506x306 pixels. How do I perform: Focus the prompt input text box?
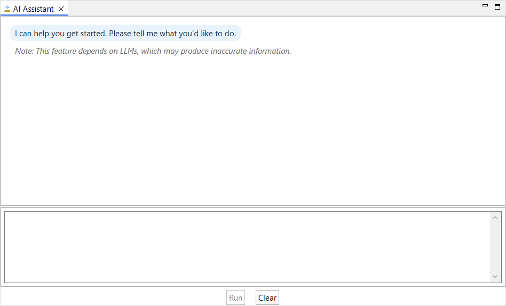click(x=247, y=247)
